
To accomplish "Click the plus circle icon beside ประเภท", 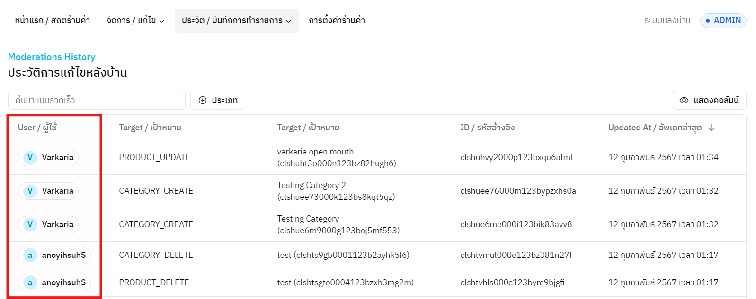I will (x=203, y=100).
